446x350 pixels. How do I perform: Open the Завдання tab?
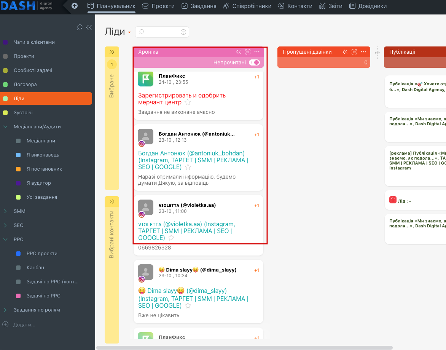[199, 6]
